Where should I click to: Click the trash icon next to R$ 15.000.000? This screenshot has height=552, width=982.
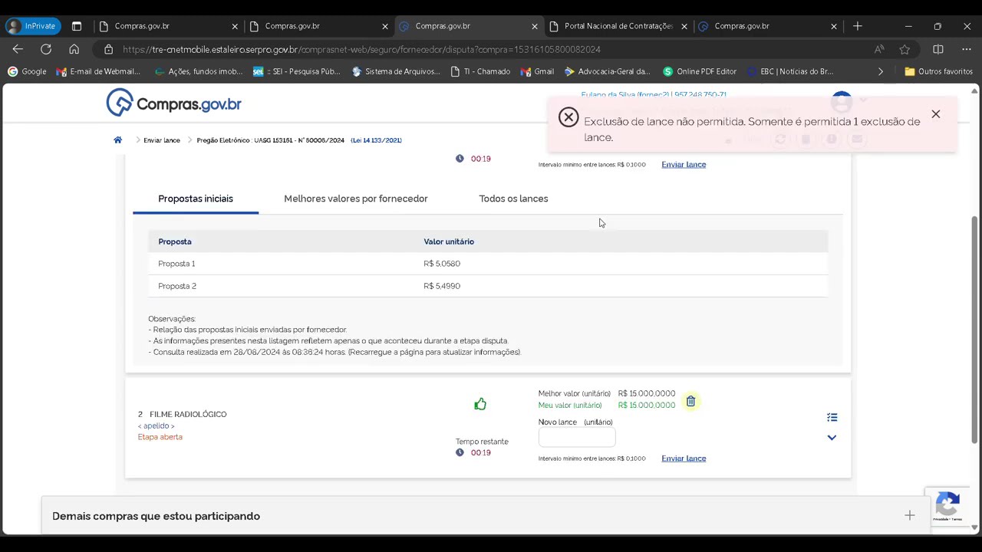coord(690,401)
